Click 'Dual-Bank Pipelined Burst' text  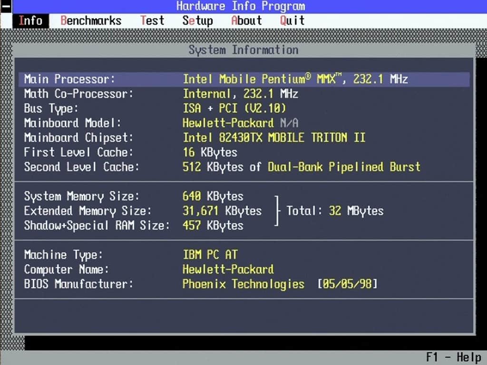[x=344, y=167]
